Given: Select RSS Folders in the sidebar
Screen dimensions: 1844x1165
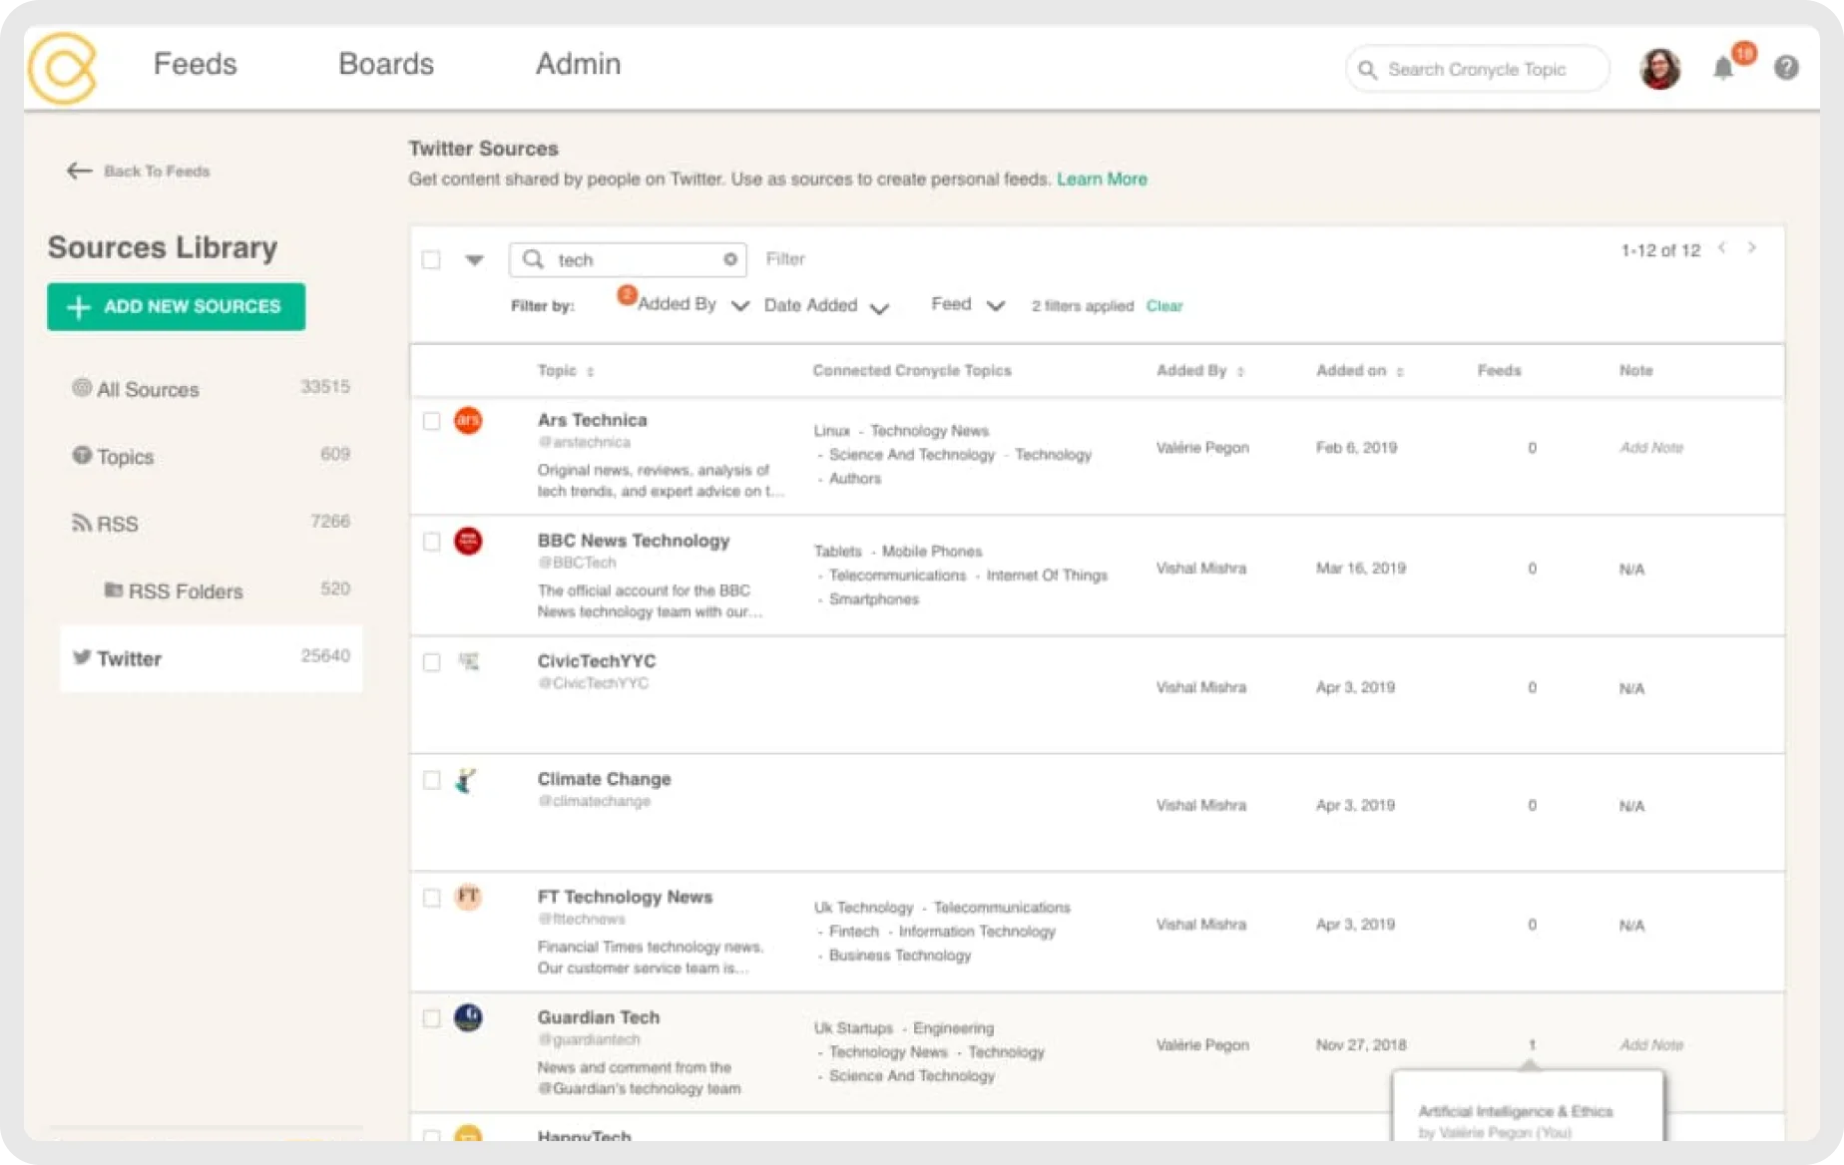Looking at the screenshot, I should tap(185, 591).
